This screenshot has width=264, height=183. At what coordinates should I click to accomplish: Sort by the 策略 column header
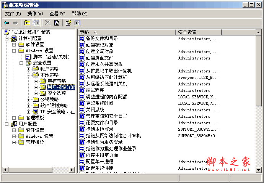(x=126, y=32)
